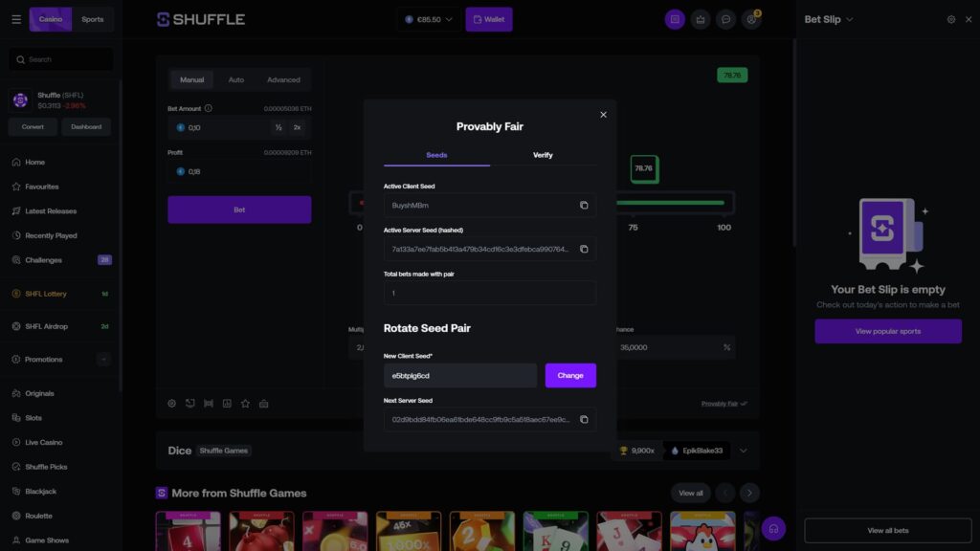The width and height of the screenshot is (980, 551).
Task: Double the bet amount with 2x
Action: [x=297, y=127]
